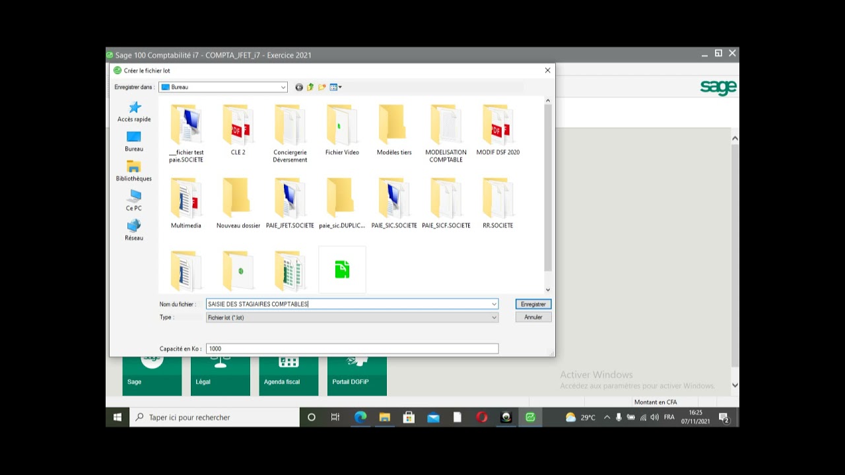Click the file list vertical scrollbar
This screenshot has height=475, width=845.
(x=547, y=187)
